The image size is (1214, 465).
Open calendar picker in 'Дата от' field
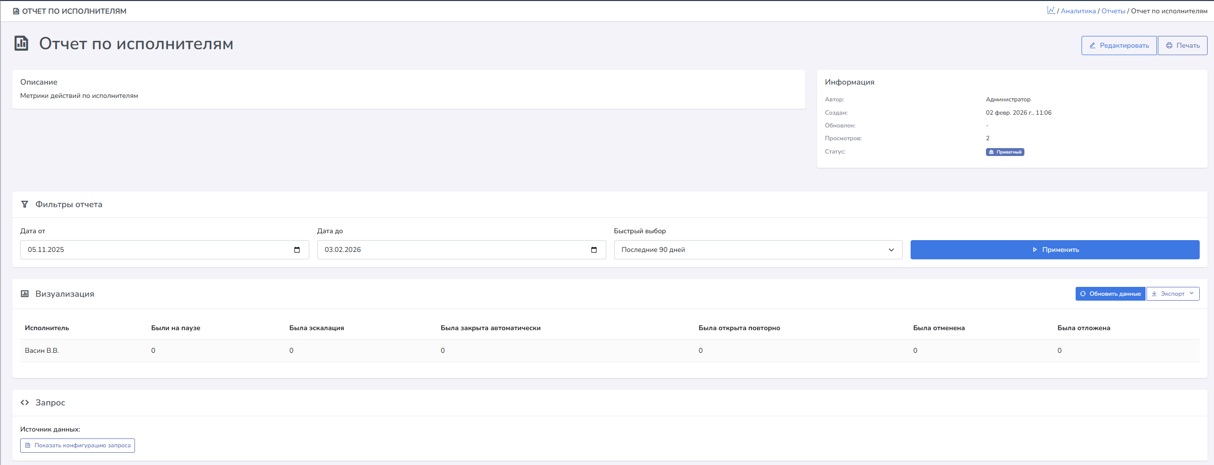point(297,250)
